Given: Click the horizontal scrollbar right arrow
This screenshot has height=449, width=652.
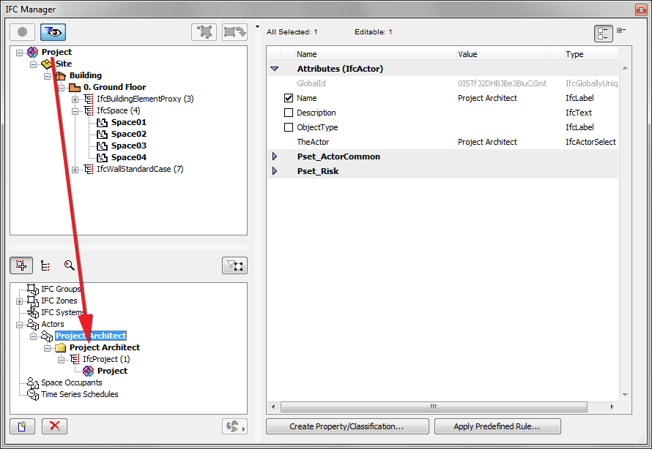Looking at the screenshot, I should tap(612, 407).
